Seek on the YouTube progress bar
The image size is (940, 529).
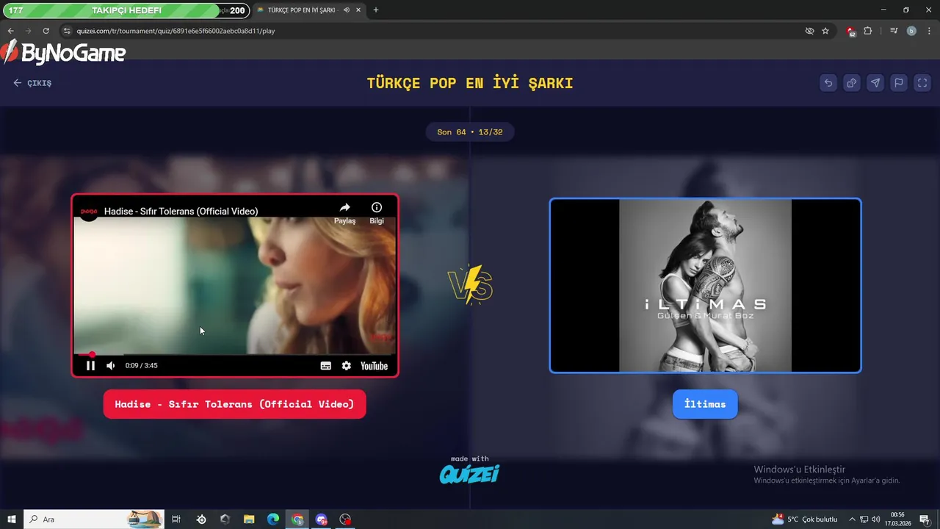[x=235, y=355]
